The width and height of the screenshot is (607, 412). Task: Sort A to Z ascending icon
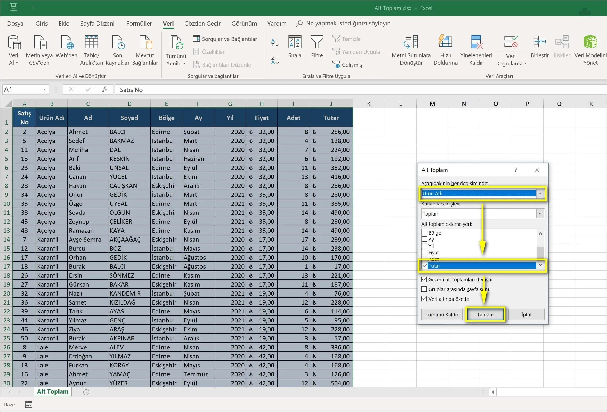coord(275,43)
